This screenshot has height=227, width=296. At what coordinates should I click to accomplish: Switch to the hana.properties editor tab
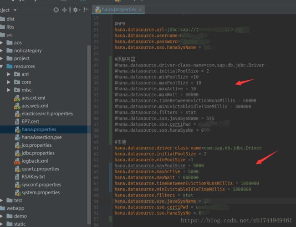click(x=118, y=10)
